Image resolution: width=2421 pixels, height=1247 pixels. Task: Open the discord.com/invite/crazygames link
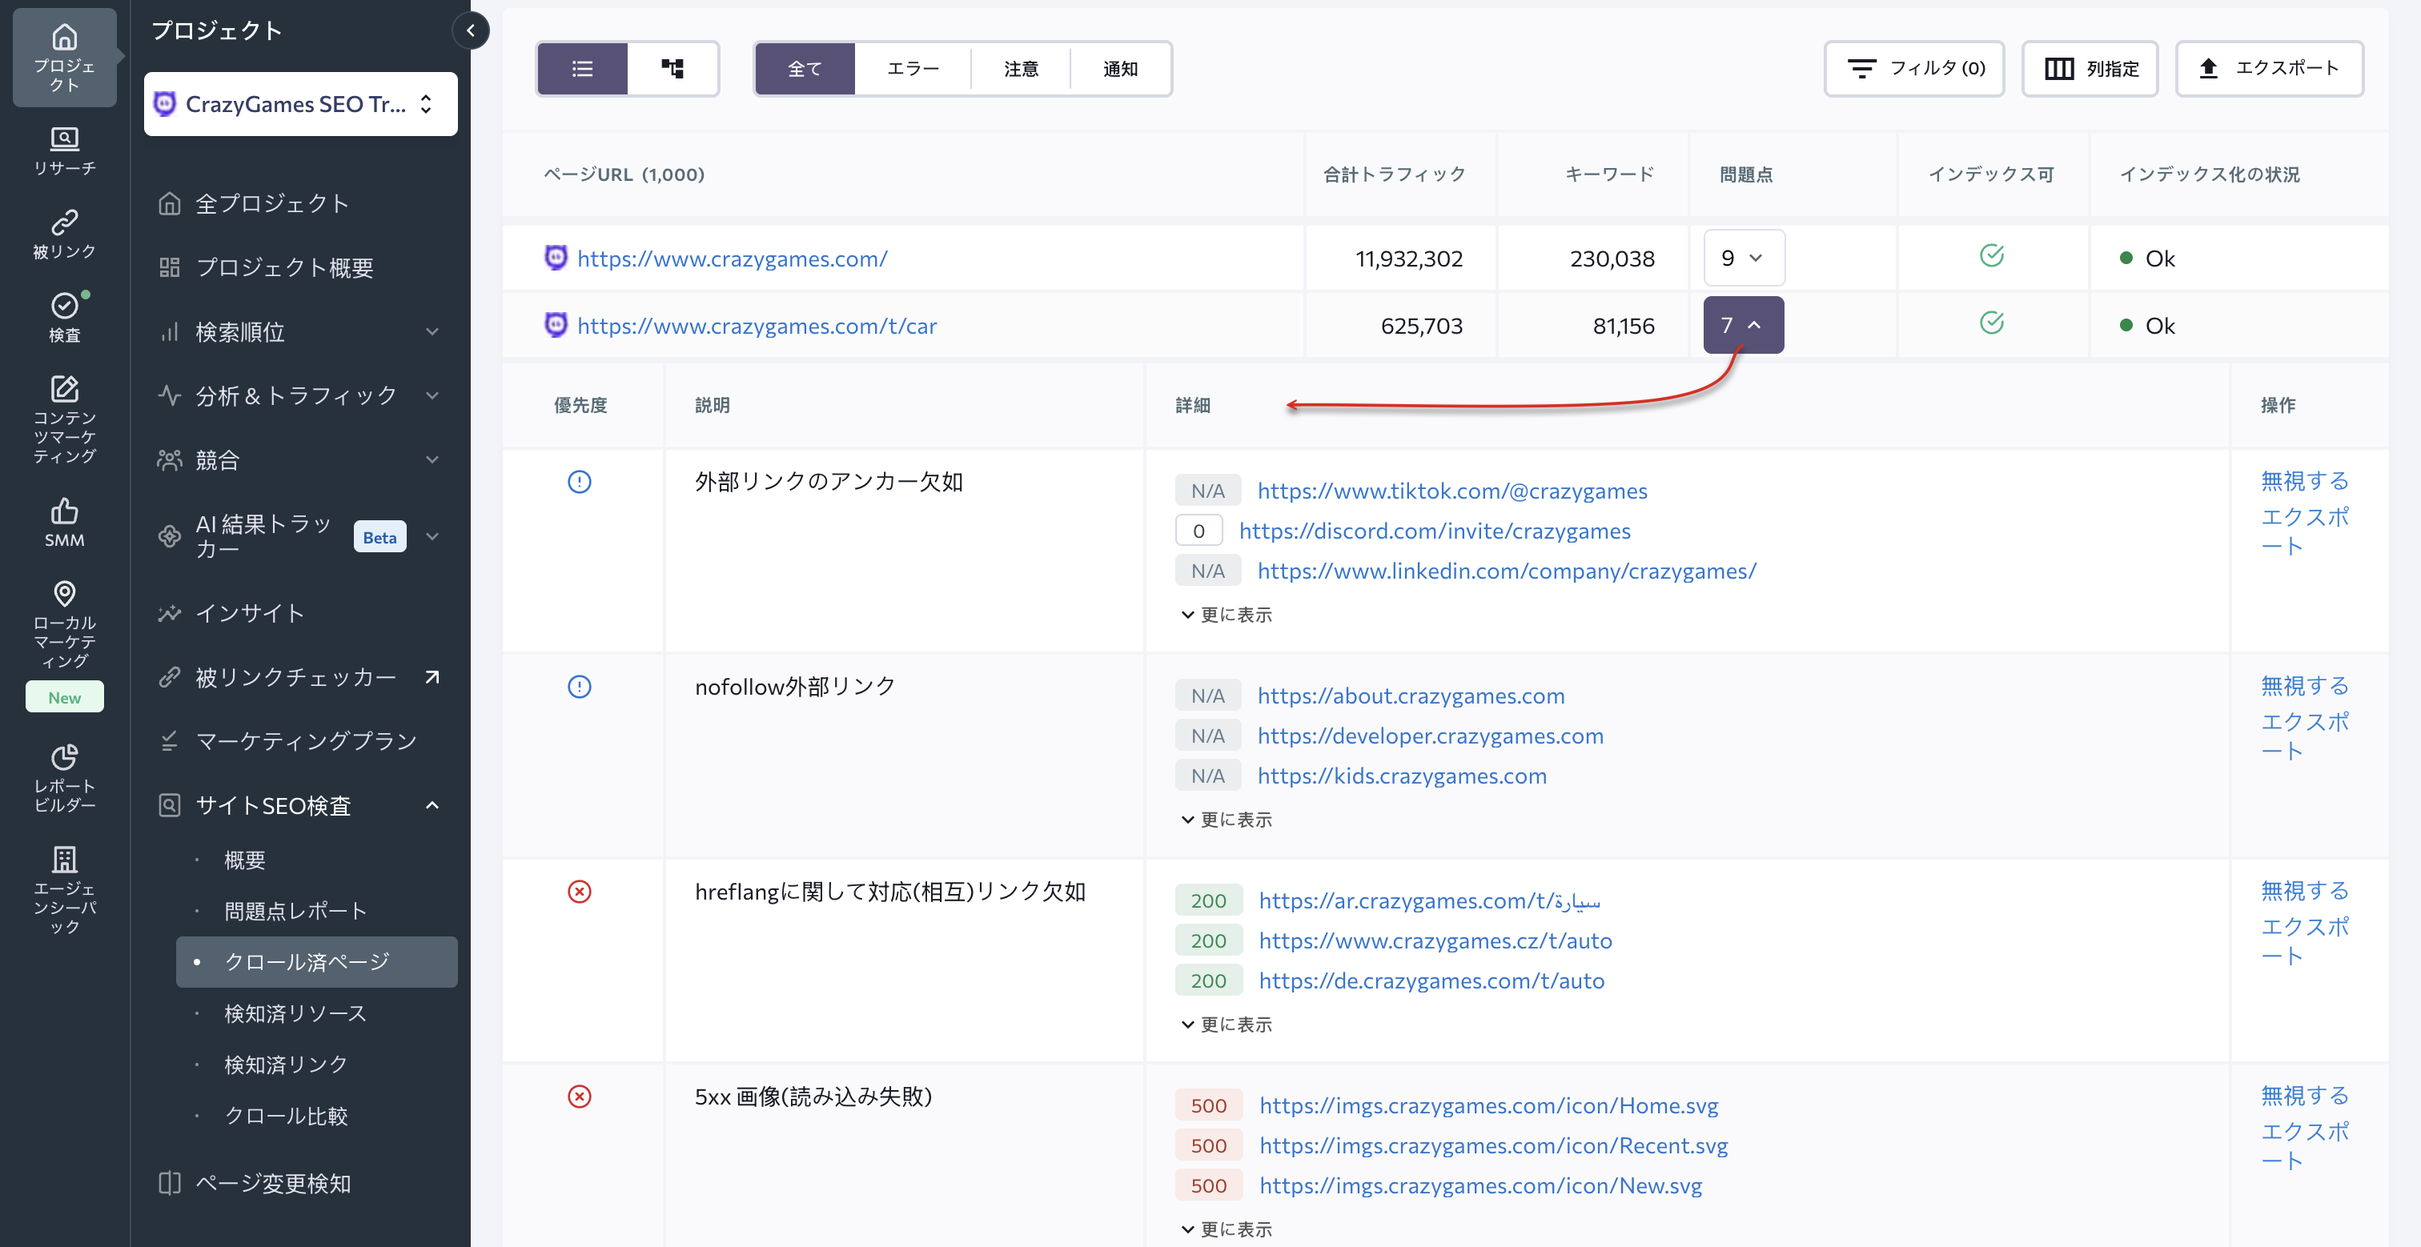click(1434, 531)
